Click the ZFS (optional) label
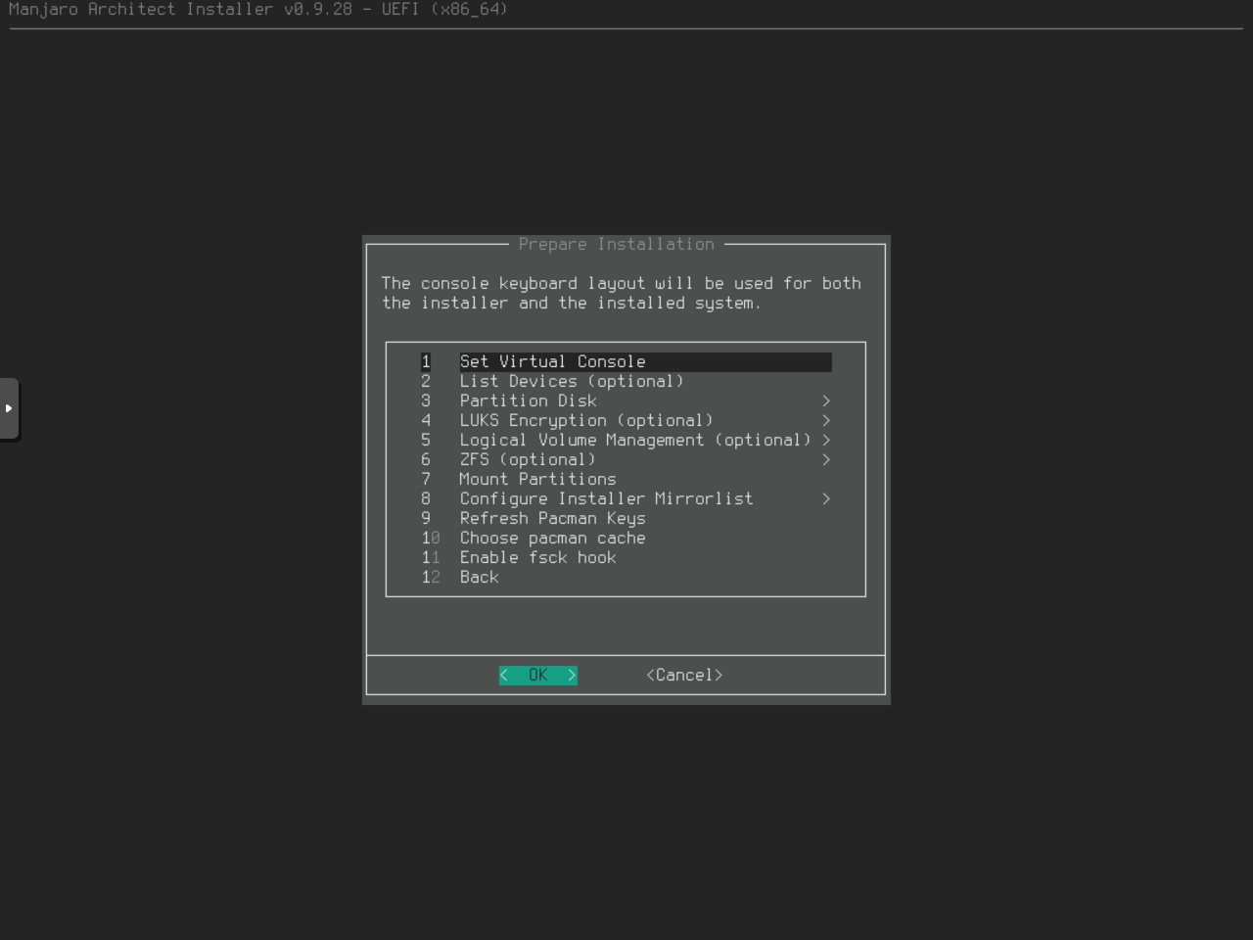This screenshot has height=940, width=1253. pyautogui.click(x=528, y=460)
